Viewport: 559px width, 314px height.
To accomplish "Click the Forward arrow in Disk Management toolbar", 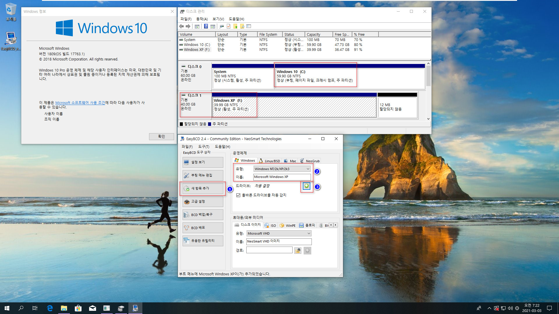I will (x=188, y=26).
